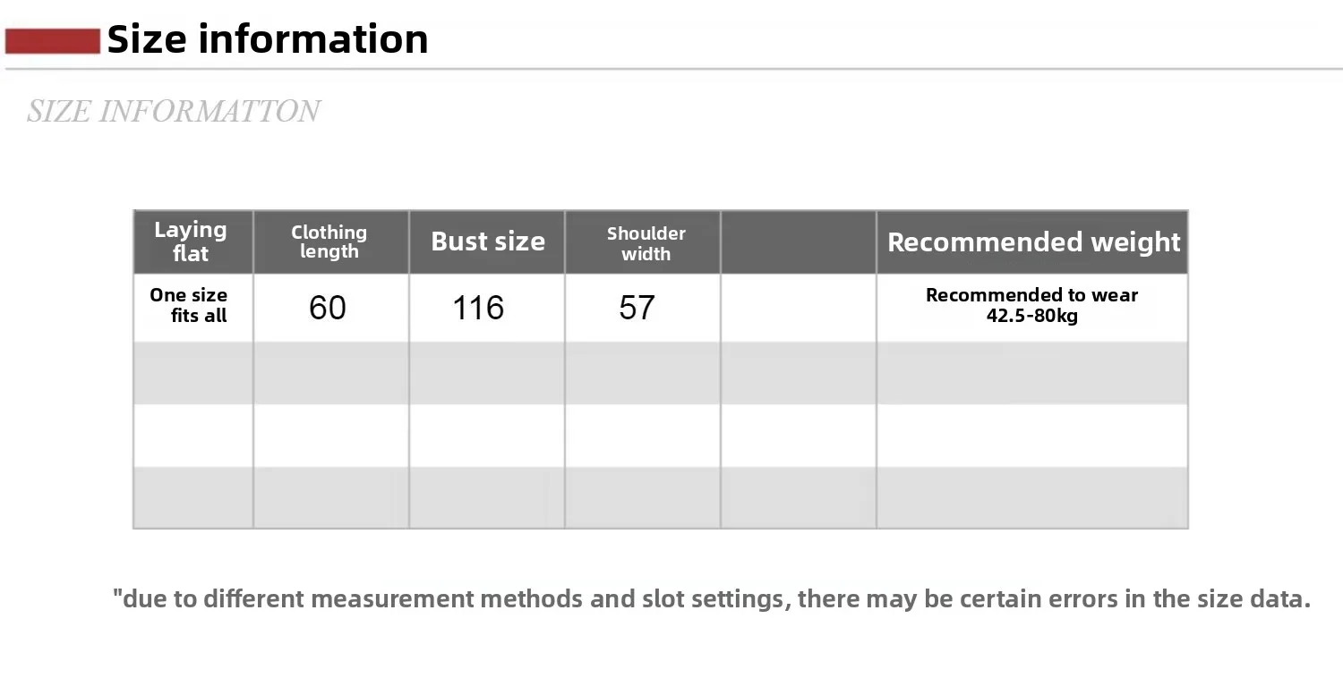The height and width of the screenshot is (678, 1343).
Task: Click the red bar beside the heading
Action: [x=52, y=41]
